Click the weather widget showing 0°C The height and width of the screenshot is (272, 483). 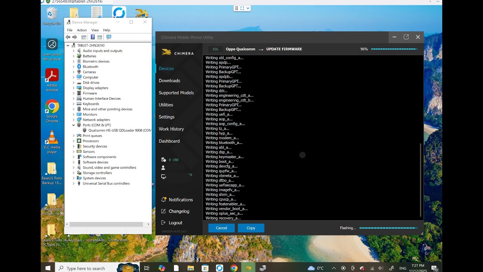[x=316, y=268]
